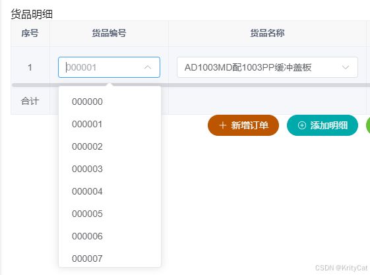The image size is (370, 275).
Task: Pick option 000003 in dropdown
Action: coord(109,169)
